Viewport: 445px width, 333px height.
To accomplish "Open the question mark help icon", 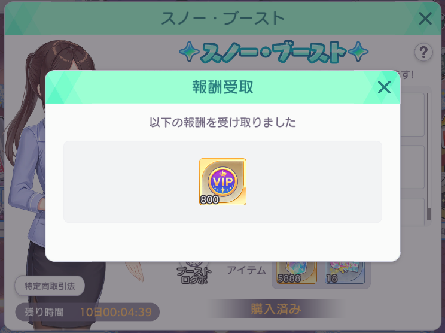I will click(x=423, y=52).
